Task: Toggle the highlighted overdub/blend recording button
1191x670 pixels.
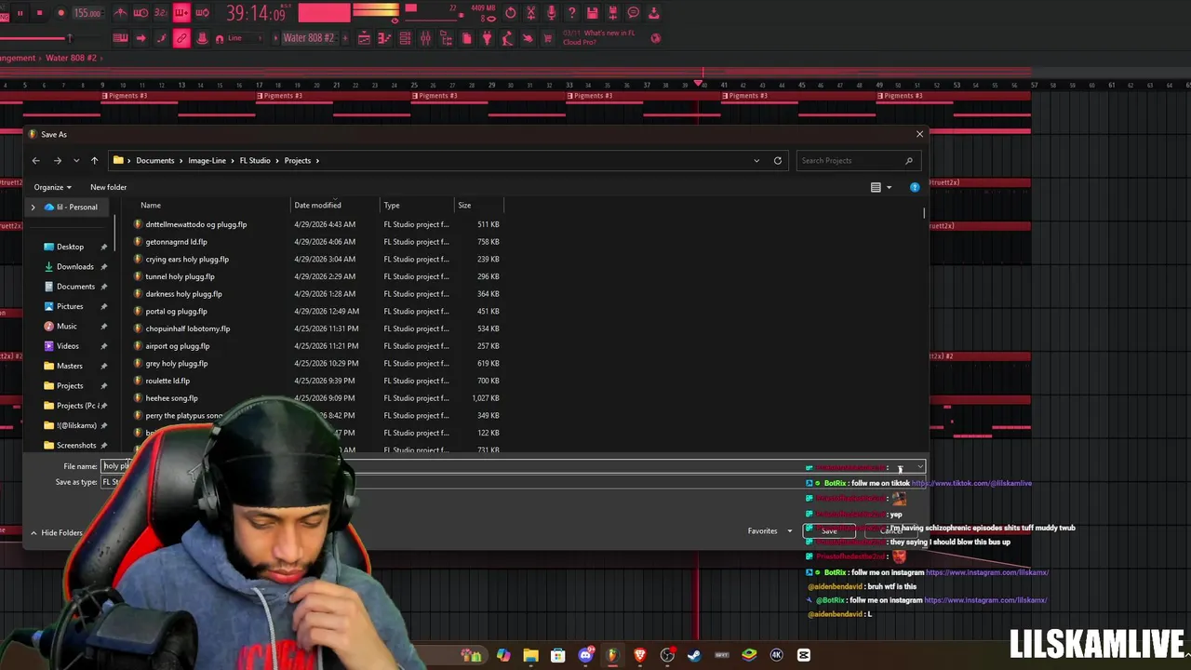Action: click(181, 13)
